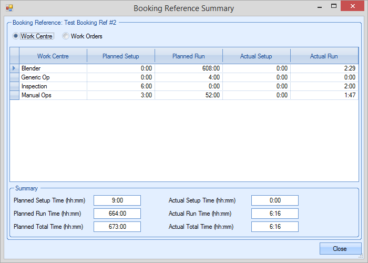
Task: Click the Actual Total Time field
Action: [274, 227]
